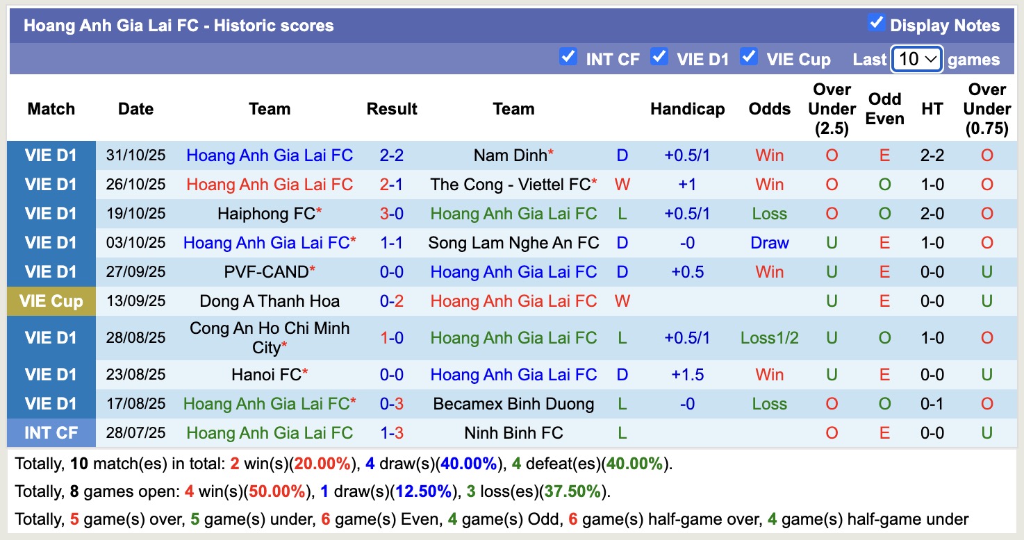Open the Last games count dropdown
Viewport: 1024px width, 540px height.
click(916, 60)
